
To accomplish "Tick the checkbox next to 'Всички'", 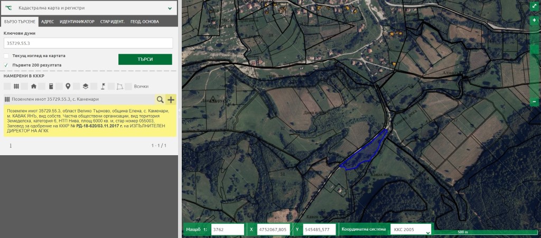I will pos(129,86).
